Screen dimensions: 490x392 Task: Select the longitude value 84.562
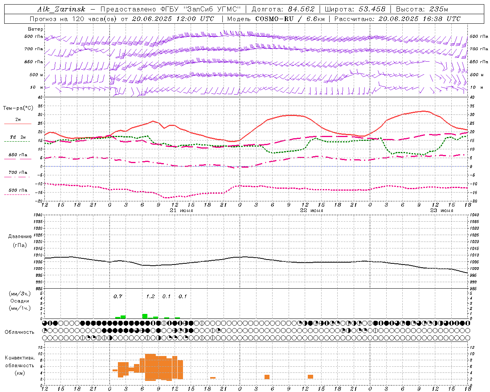click(301, 9)
